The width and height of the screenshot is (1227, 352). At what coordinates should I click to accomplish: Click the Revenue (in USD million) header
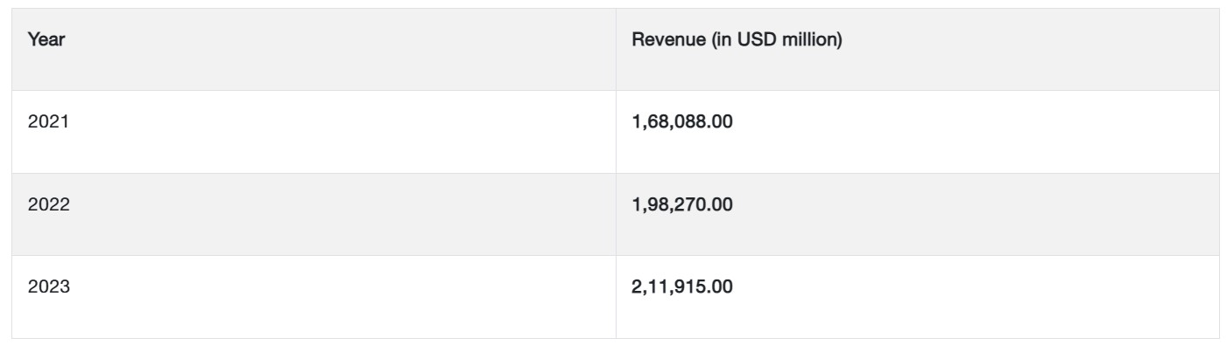(737, 40)
